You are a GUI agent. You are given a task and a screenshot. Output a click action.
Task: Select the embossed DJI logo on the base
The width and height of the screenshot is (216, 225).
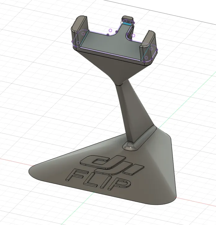(112, 165)
